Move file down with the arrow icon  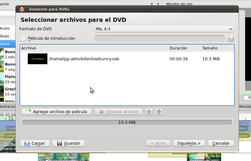click(x=159, y=112)
